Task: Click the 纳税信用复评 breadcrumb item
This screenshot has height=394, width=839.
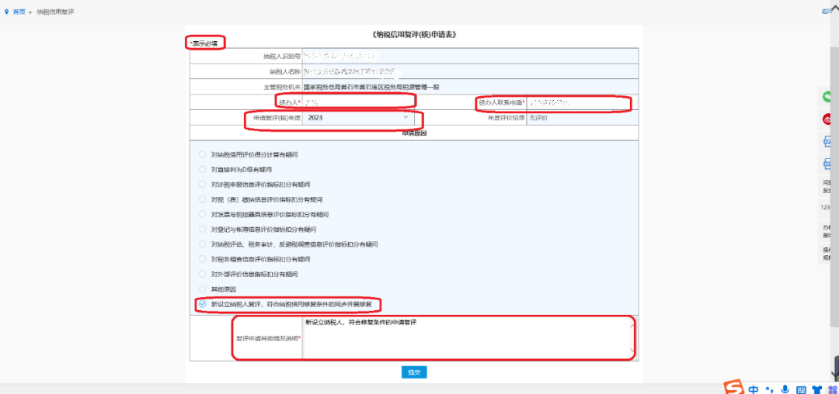Action: point(56,12)
